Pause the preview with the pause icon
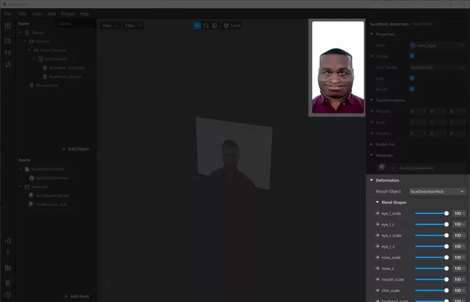The image size is (470, 302). pos(8,53)
